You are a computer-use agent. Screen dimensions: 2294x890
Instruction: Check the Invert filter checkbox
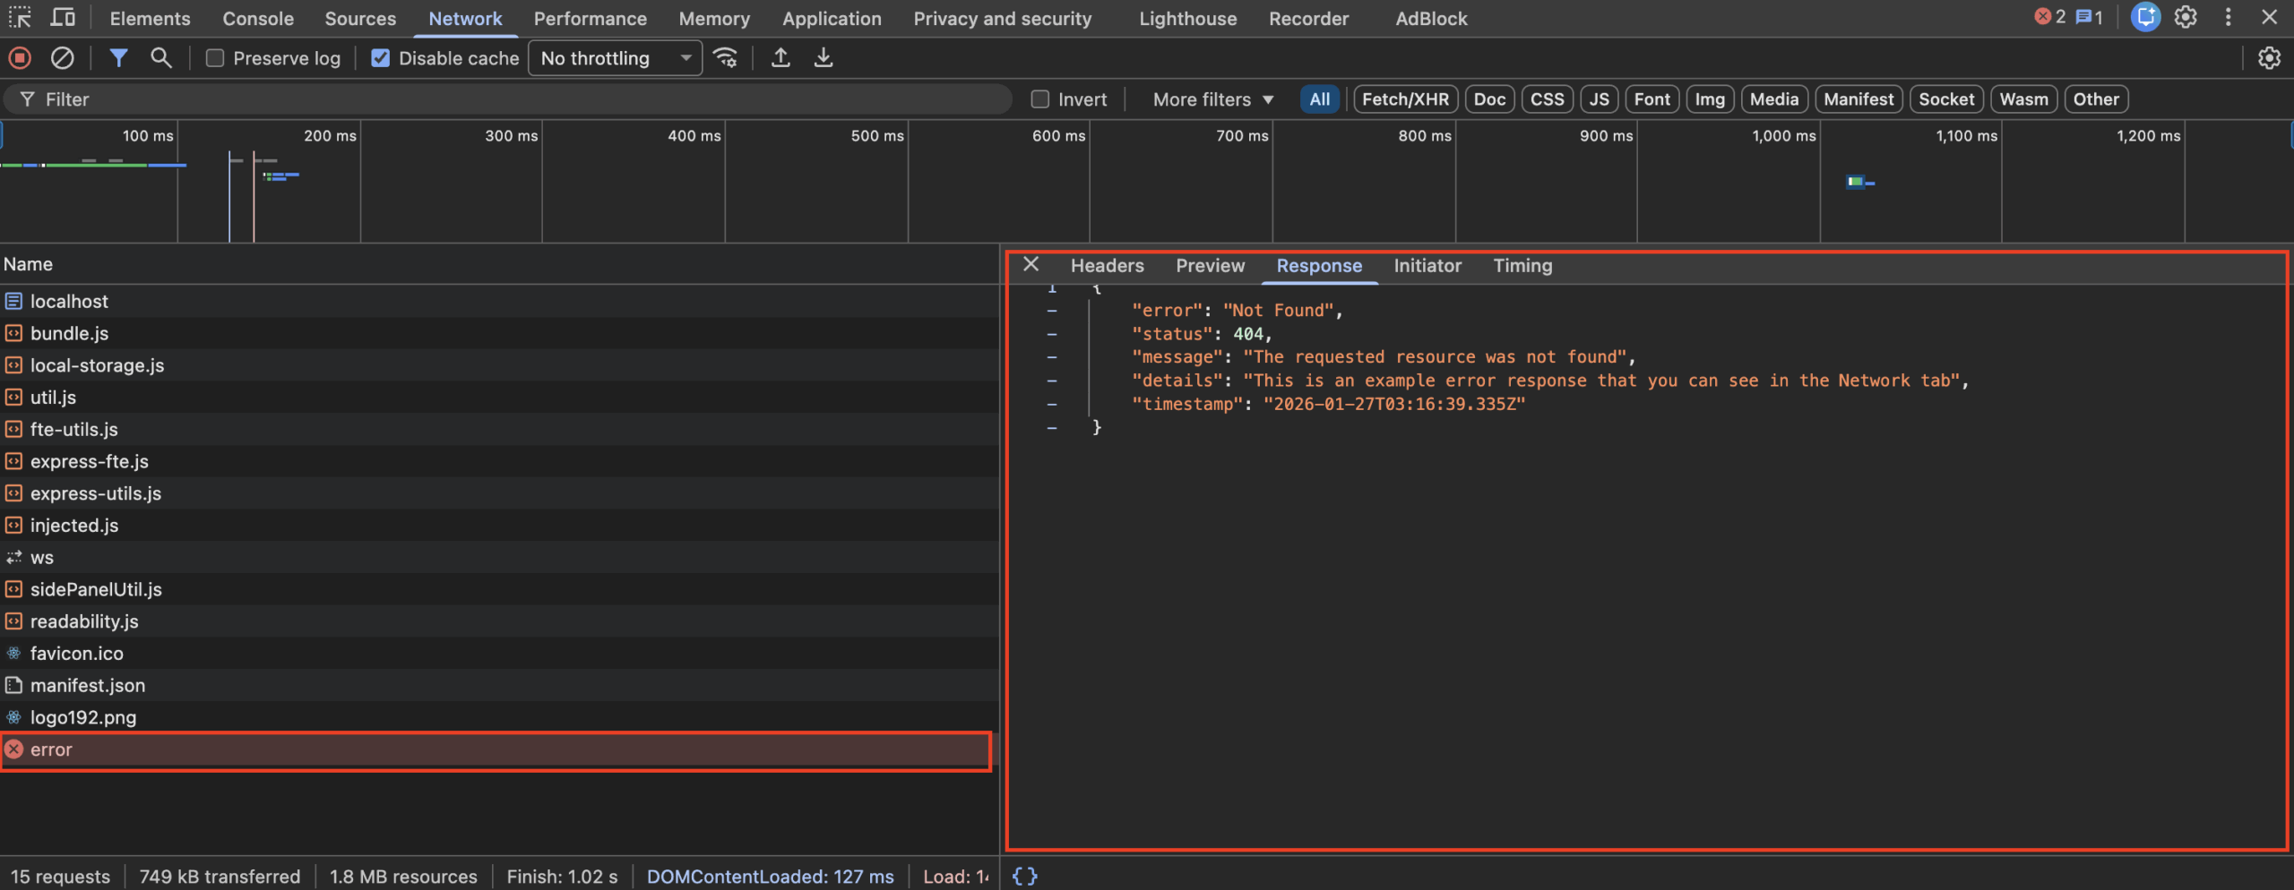point(1039,99)
